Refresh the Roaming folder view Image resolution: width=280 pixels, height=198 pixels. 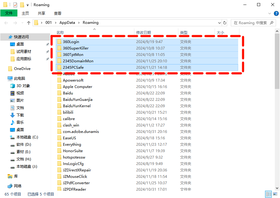[225, 23]
